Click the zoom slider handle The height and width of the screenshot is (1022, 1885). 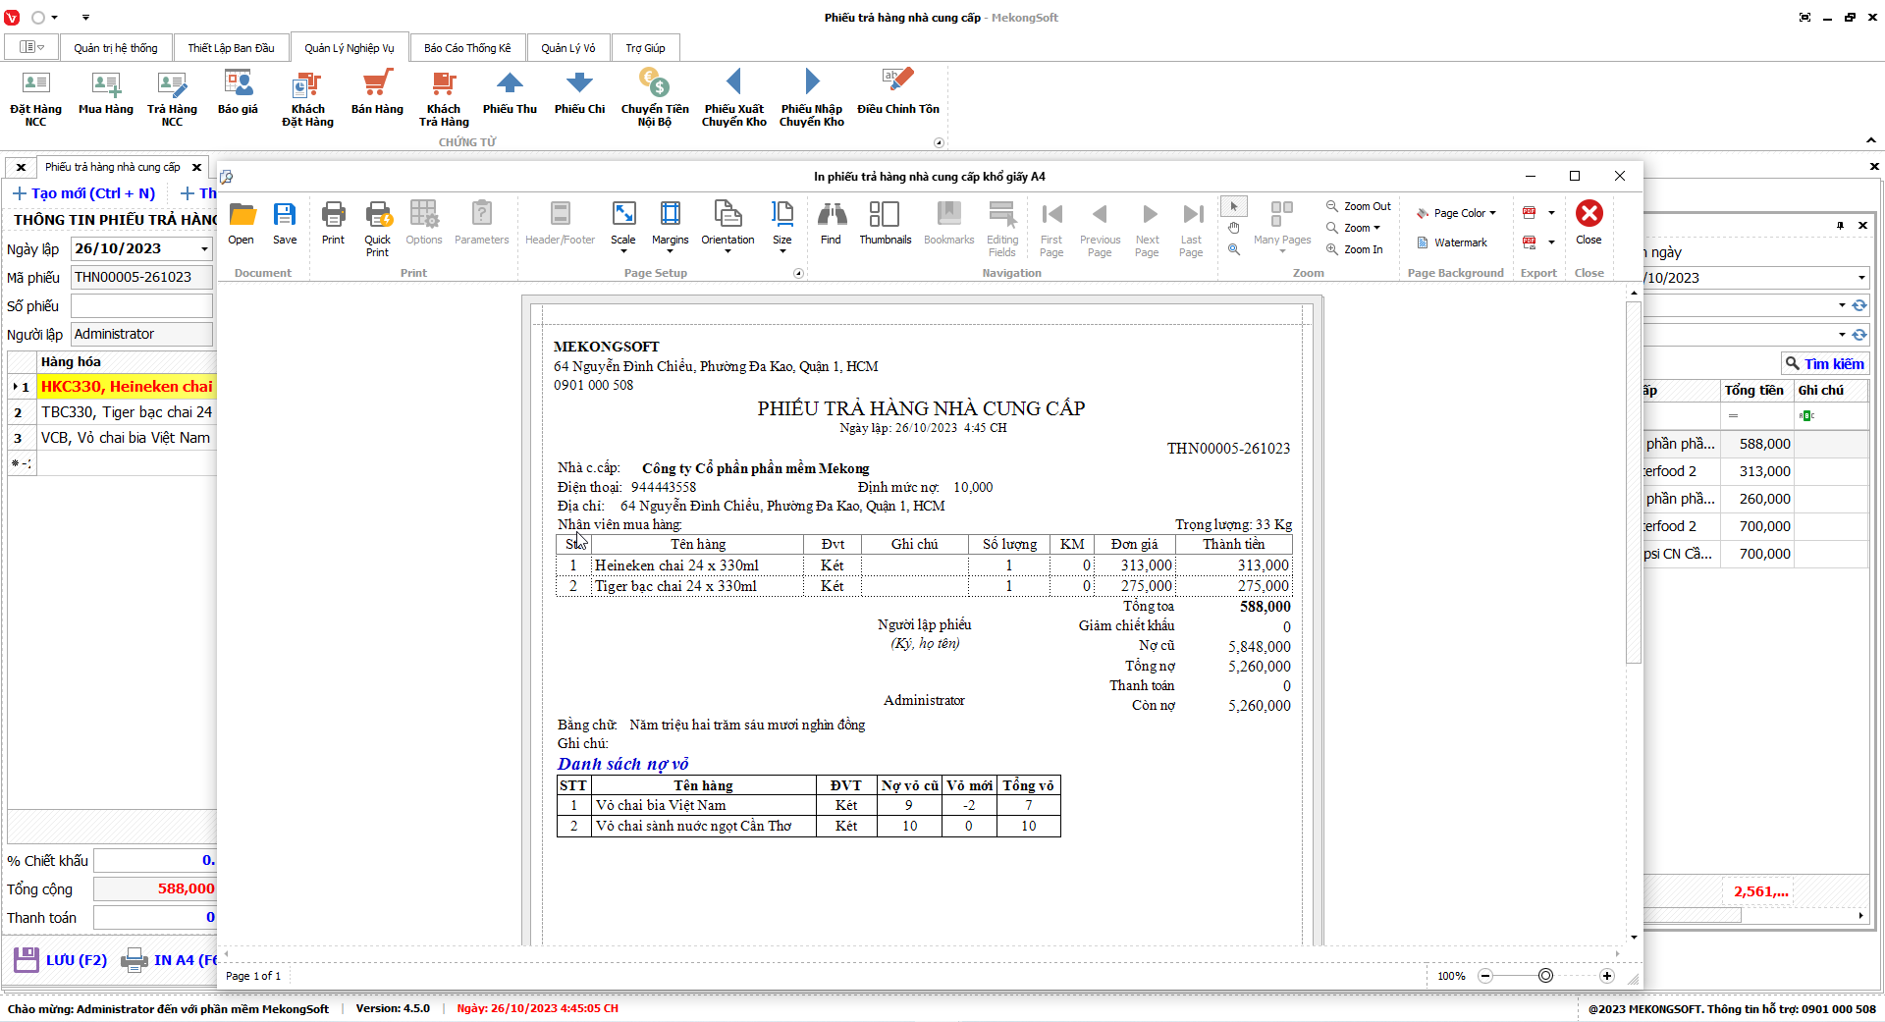click(1545, 976)
